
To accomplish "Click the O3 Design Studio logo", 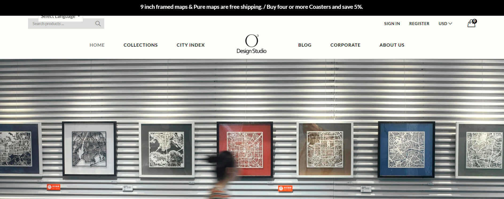I will coord(252,44).
